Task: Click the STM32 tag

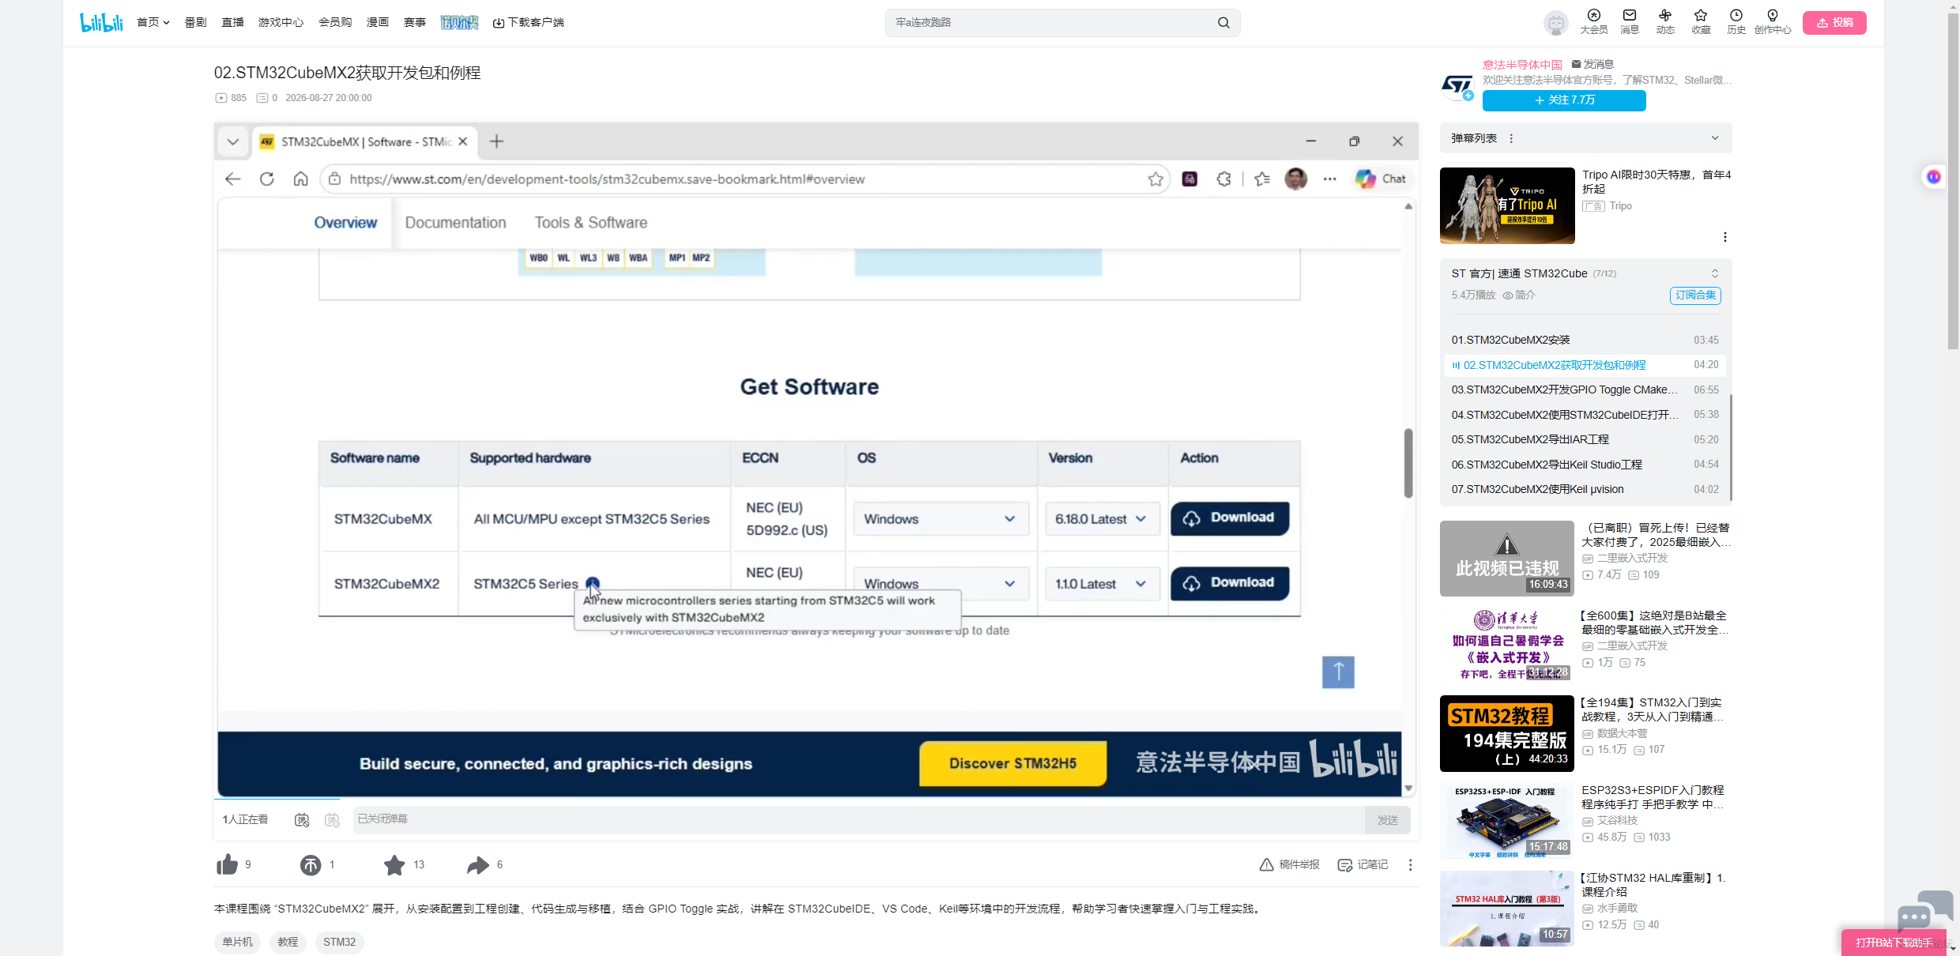Action: point(339,942)
